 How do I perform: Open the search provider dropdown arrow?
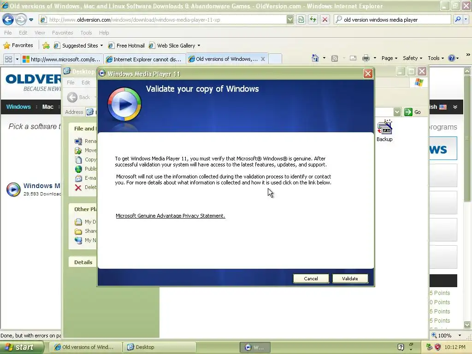(466, 20)
